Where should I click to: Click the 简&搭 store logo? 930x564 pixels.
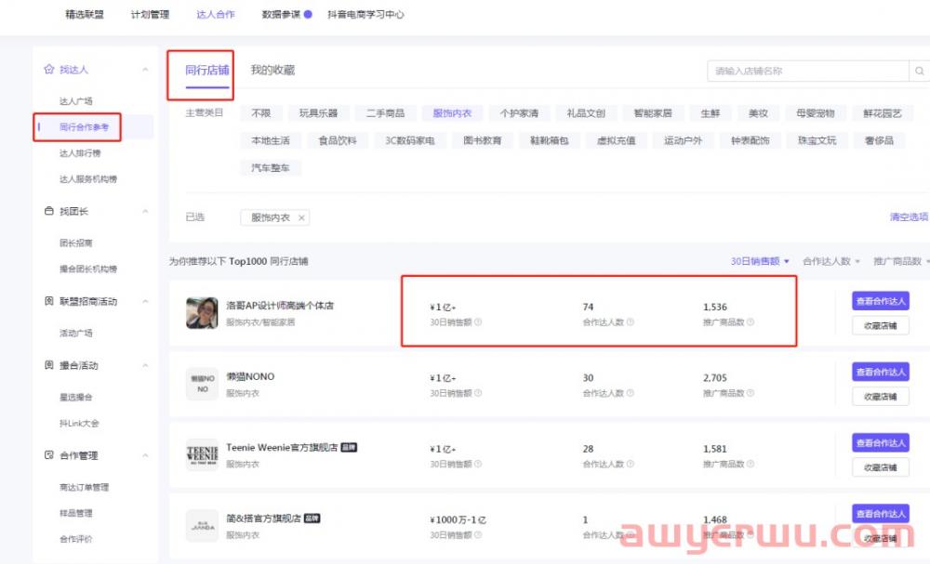[202, 526]
